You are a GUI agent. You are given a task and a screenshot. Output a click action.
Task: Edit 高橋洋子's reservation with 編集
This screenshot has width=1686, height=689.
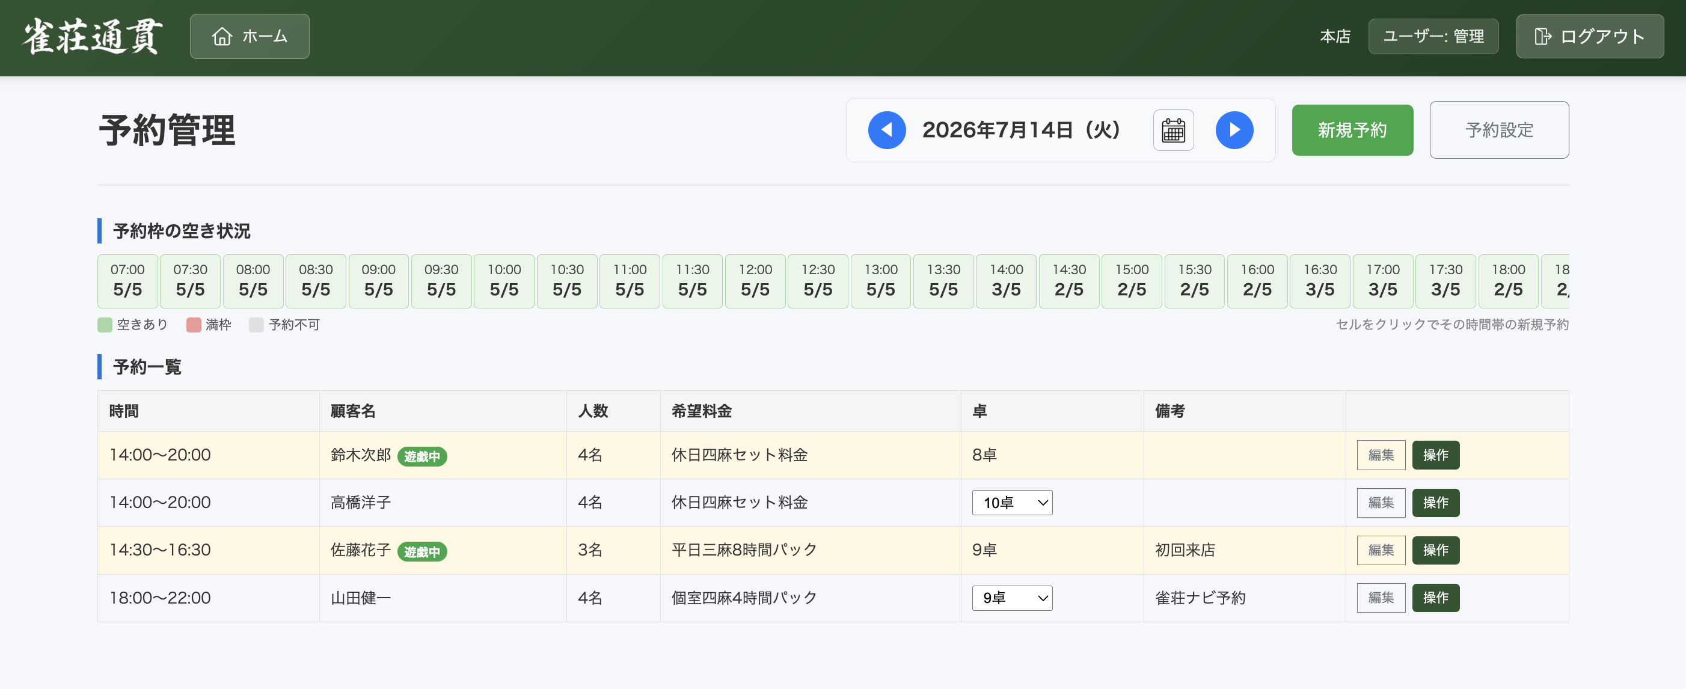pos(1381,503)
